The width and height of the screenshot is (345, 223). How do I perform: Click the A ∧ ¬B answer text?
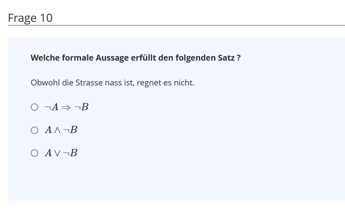[61, 130]
